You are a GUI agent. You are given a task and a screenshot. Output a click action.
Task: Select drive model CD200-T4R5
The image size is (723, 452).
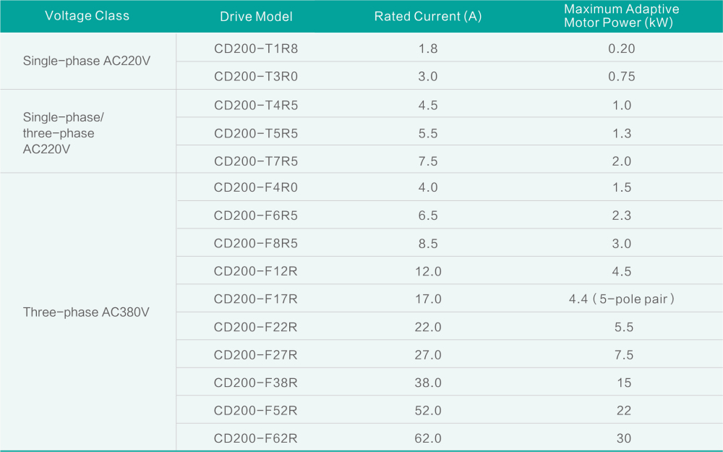(x=256, y=106)
